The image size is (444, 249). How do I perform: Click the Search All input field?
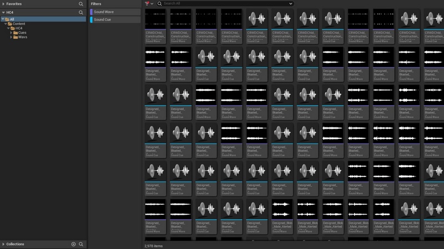[222, 3]
